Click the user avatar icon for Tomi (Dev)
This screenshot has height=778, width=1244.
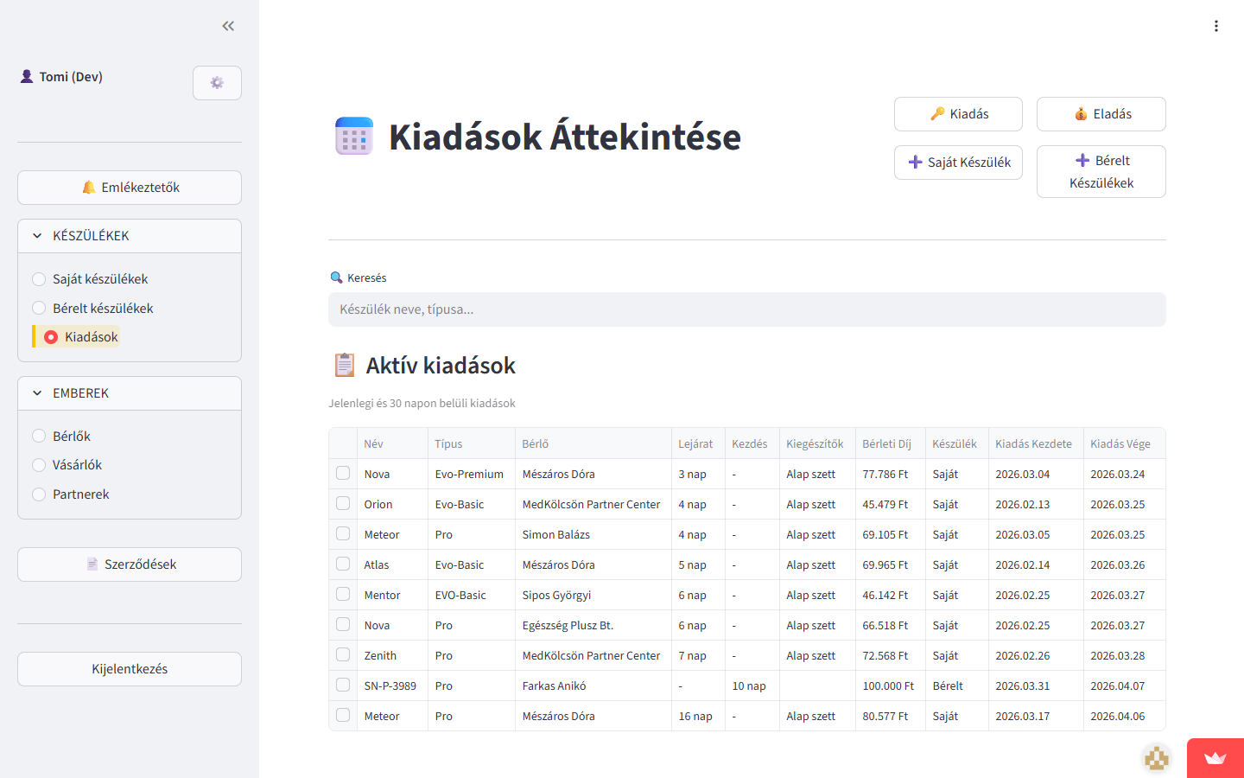tap(27, 77)
